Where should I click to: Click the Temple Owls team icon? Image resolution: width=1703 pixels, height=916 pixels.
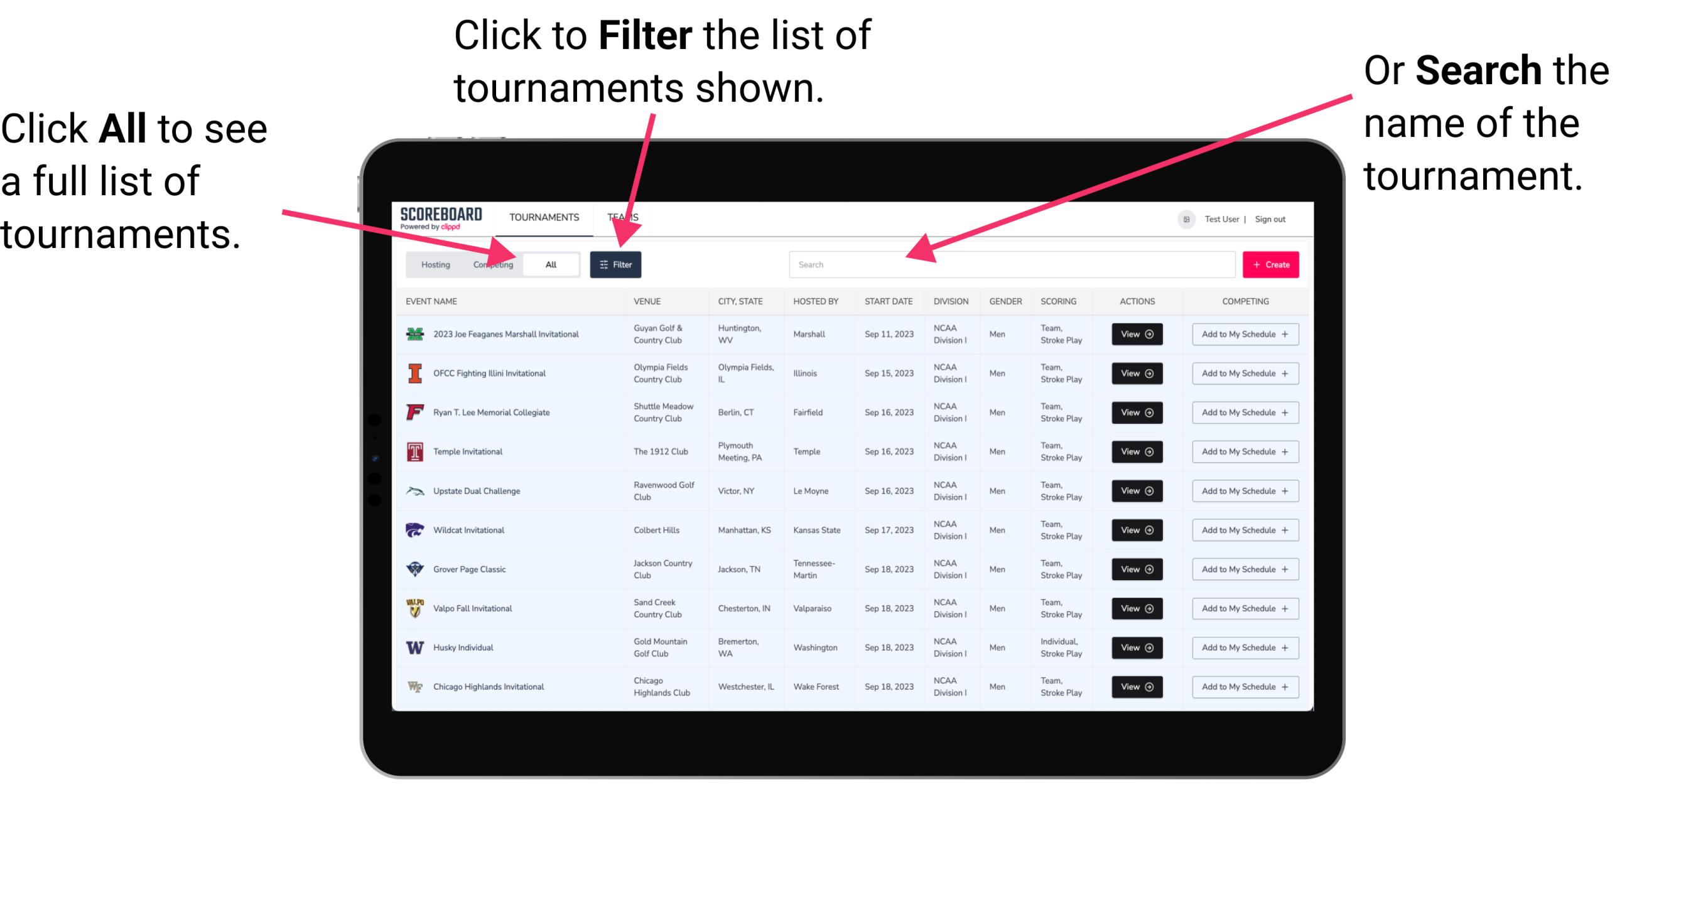coord(414,451)
